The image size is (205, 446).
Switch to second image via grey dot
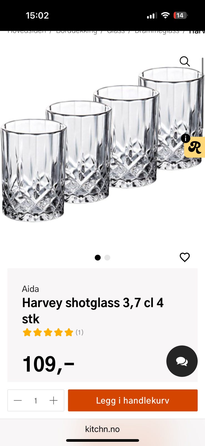pos(107,258)
